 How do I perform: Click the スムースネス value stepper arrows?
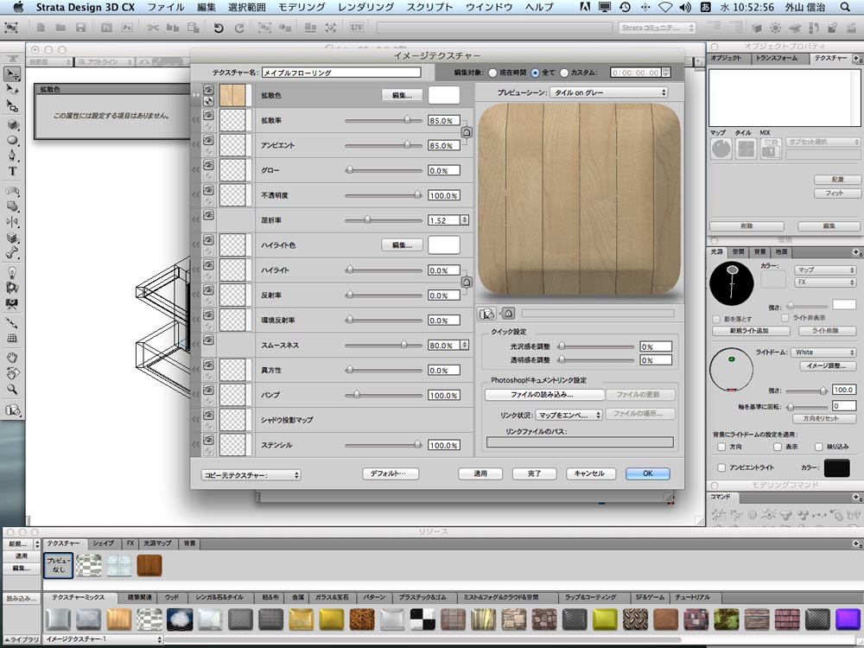[465, 346]
